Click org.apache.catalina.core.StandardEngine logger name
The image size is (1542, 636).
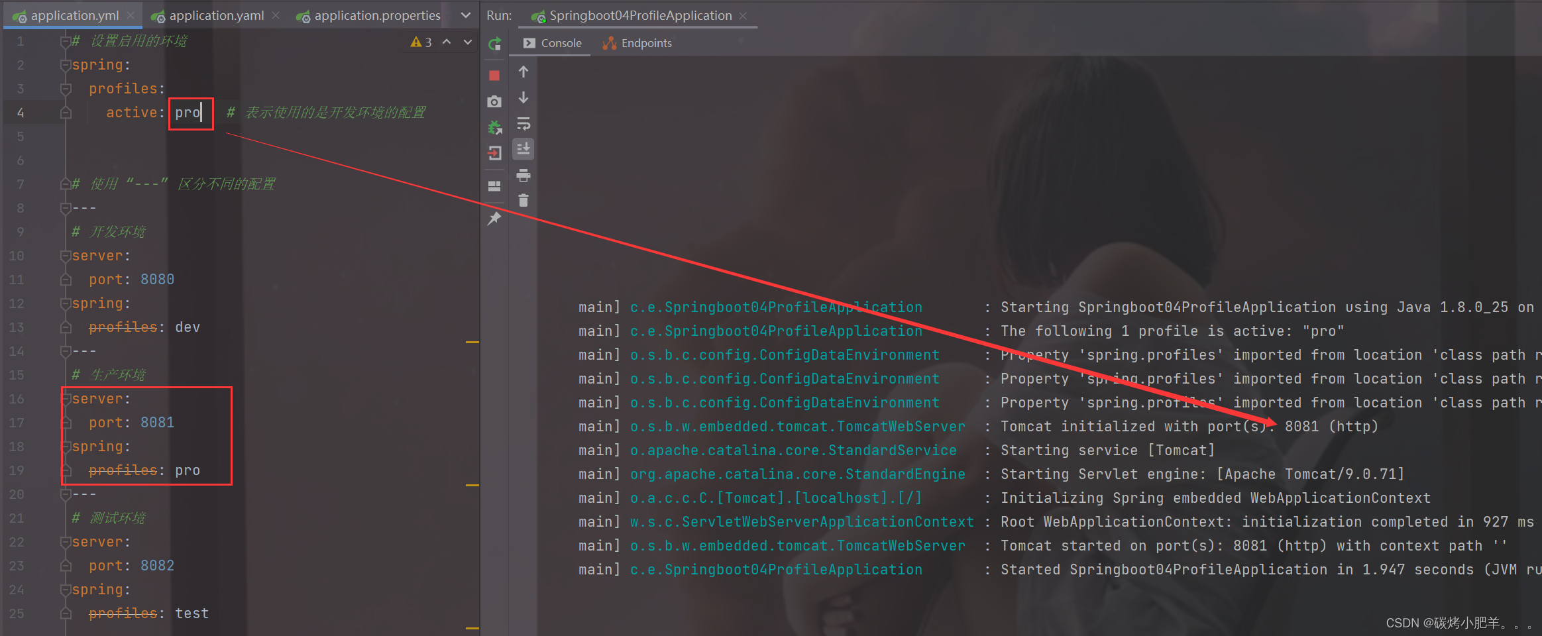(798, 474)
